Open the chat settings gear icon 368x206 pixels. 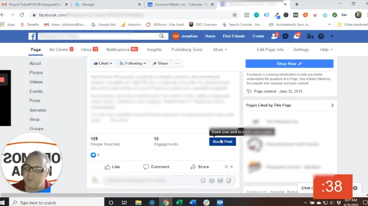pos(355,188)
